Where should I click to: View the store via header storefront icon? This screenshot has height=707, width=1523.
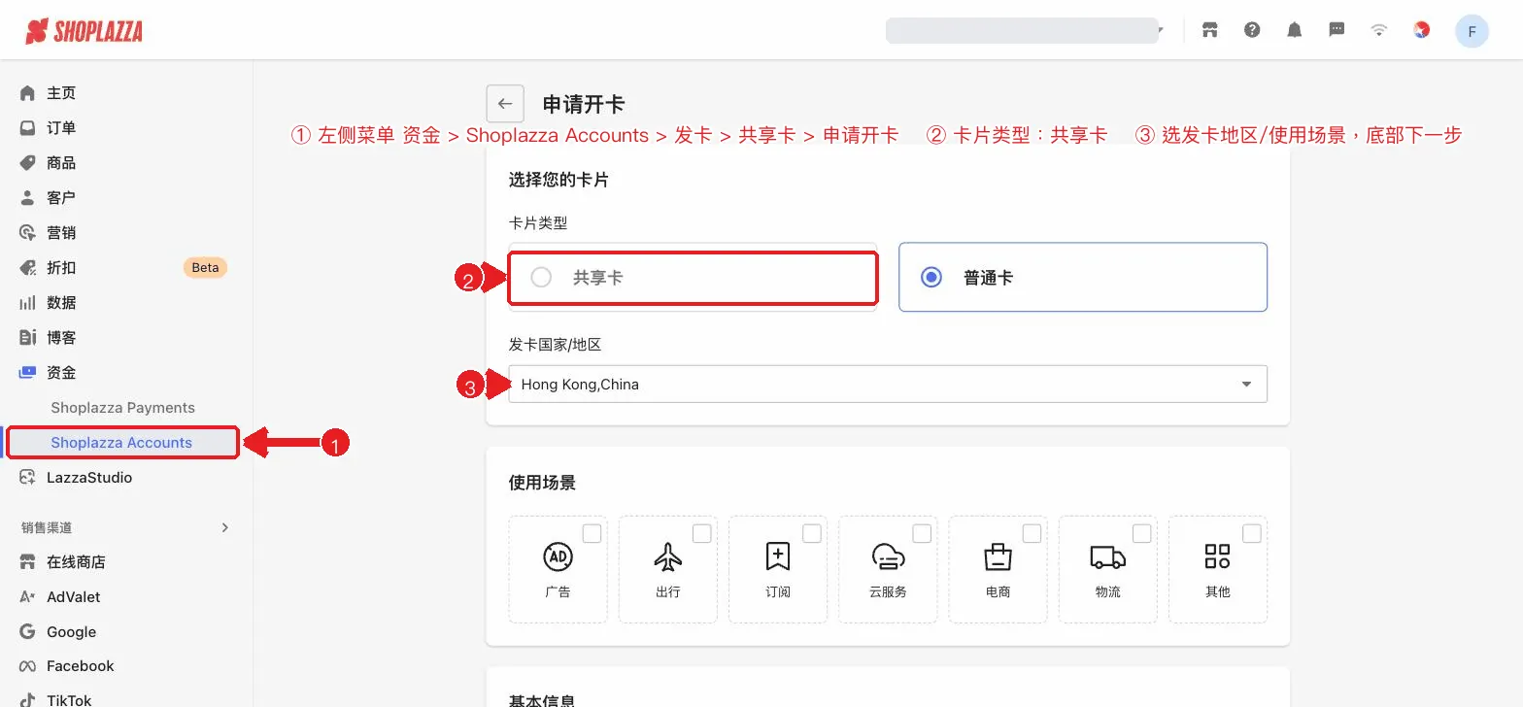pyautogui.click(x=1210, y=30)
